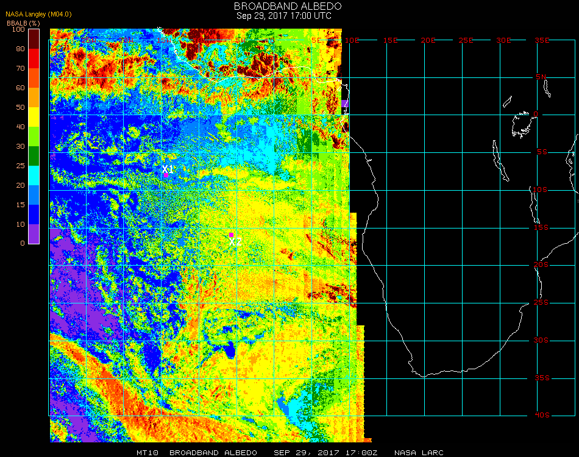Viewport: 579px width, 457px height.
Task: Click the magenta X2 marker square
Action: click(231, 235)
